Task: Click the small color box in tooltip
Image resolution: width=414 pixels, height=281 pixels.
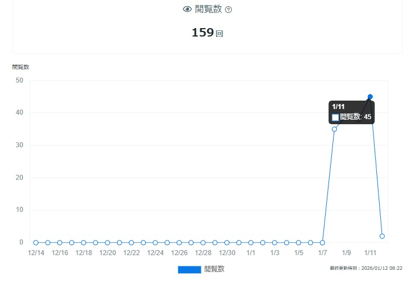Action: click(335, 117)
